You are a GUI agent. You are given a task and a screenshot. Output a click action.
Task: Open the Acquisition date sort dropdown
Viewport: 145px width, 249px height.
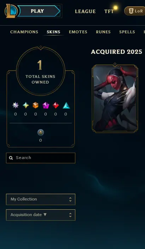[x=41, y=215]
